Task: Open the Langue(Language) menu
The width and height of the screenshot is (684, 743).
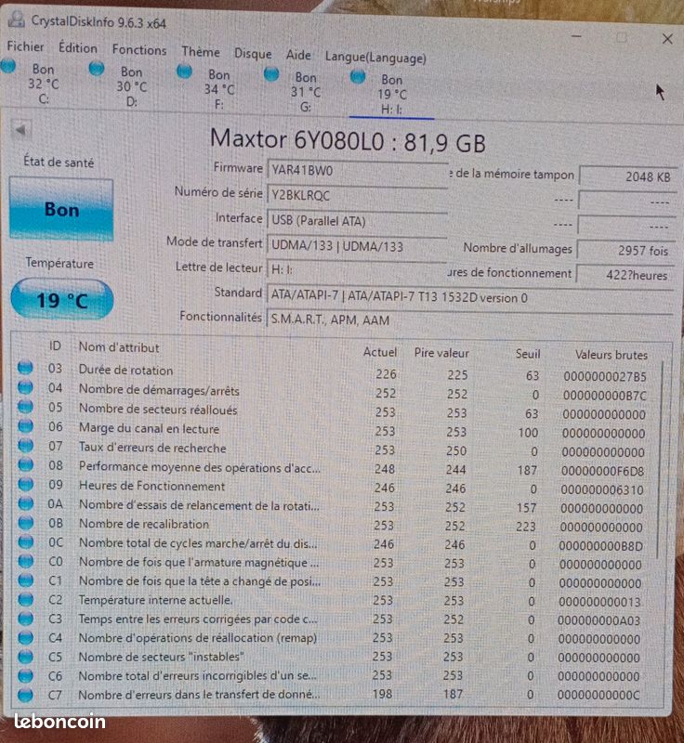Action: [375, 58]
